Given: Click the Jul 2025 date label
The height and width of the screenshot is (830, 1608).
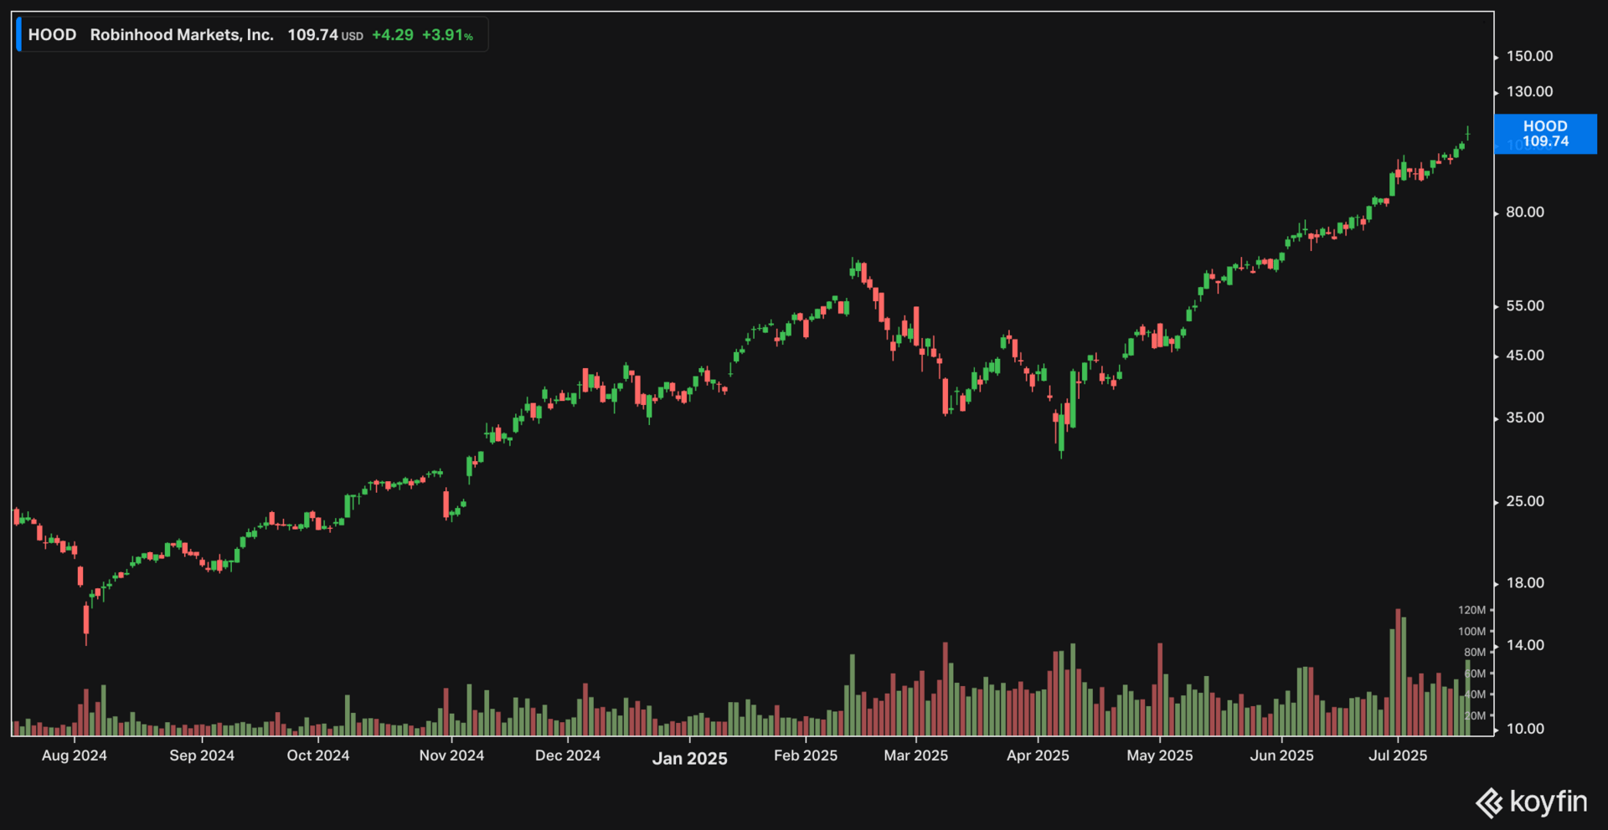Looking at the screenshot, I should pos(1398,756).
